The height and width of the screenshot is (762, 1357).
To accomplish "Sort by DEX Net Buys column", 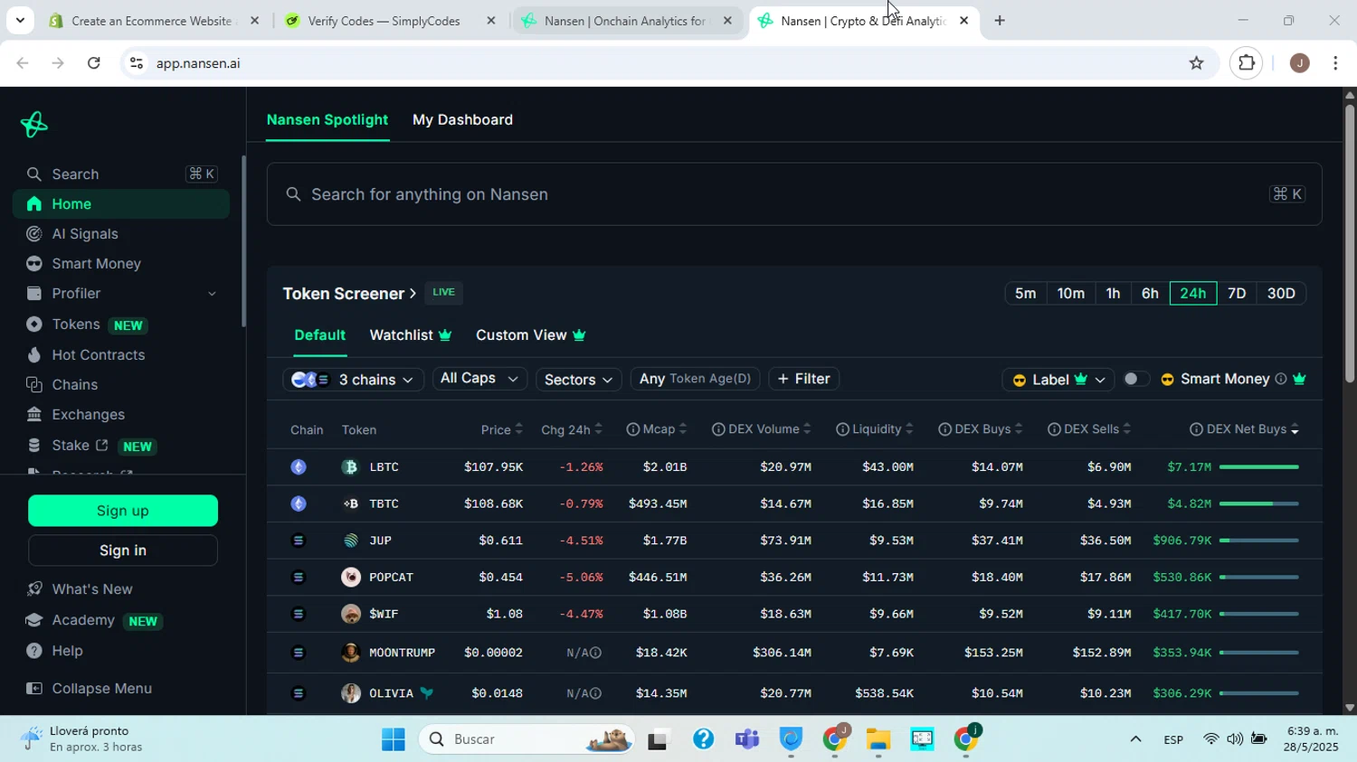I will 1245,429.
